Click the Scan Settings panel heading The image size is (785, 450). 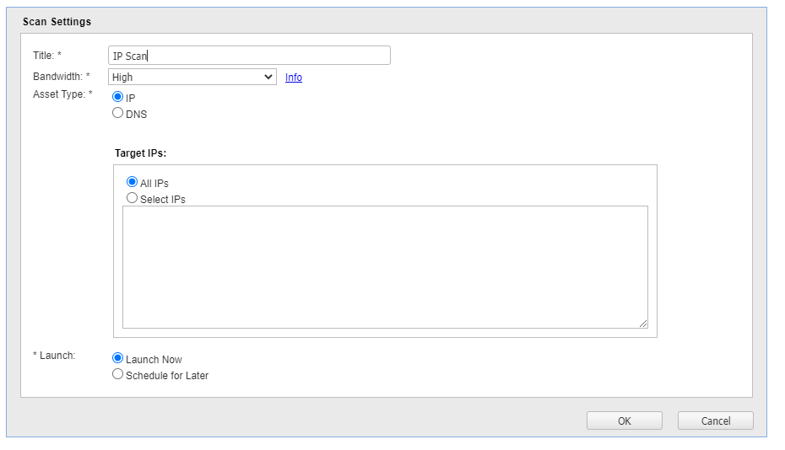57,21
